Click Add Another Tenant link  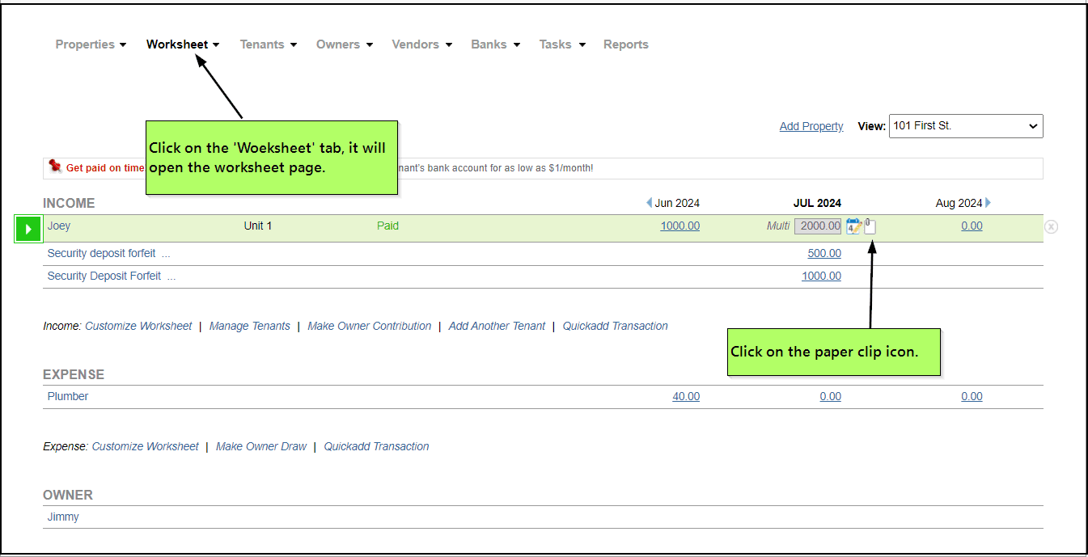click(x=497, y=326)
